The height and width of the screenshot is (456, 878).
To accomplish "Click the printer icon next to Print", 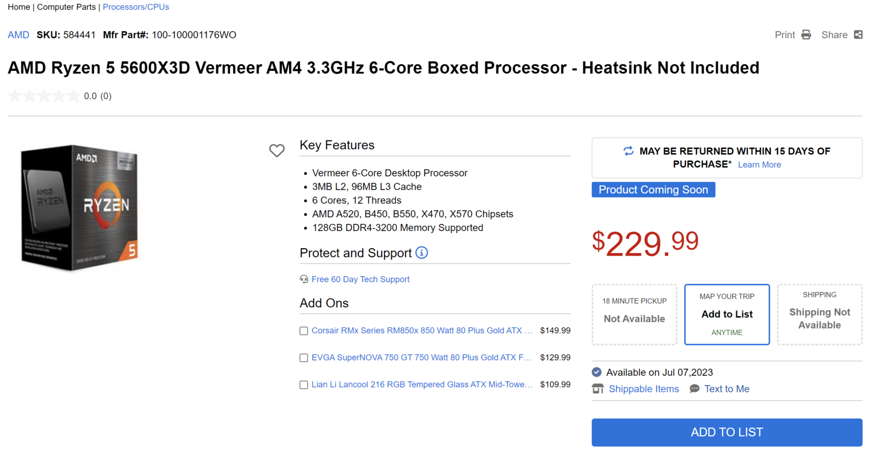I will 806,35.
